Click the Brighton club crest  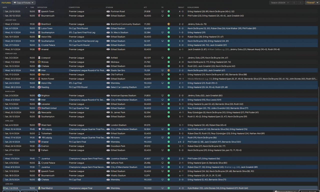point(39,96)
